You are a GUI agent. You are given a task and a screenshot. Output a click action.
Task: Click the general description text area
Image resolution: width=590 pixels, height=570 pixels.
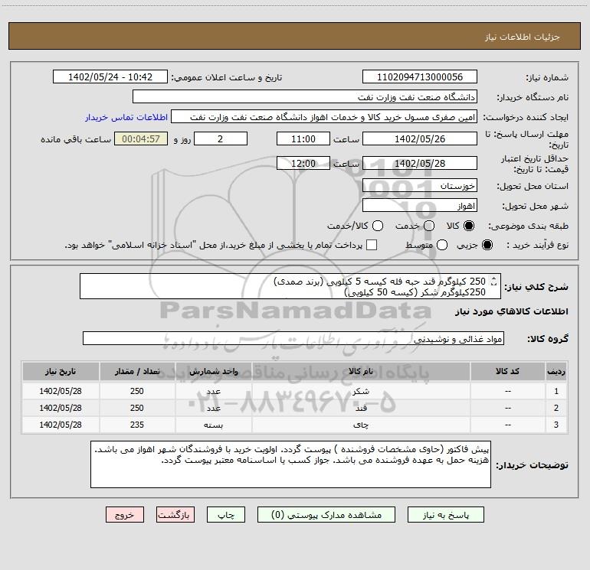point(290,286)
